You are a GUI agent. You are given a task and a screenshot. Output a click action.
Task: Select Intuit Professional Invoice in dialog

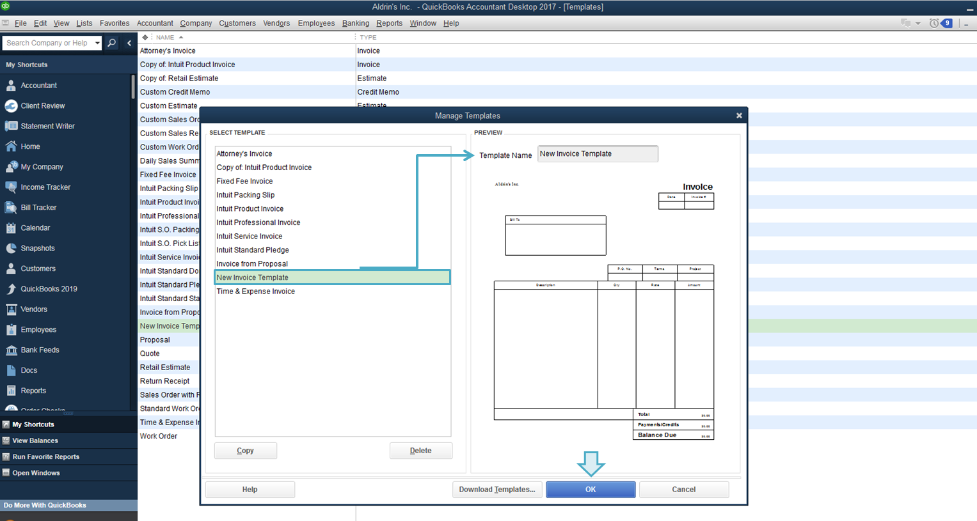(332, 222)
